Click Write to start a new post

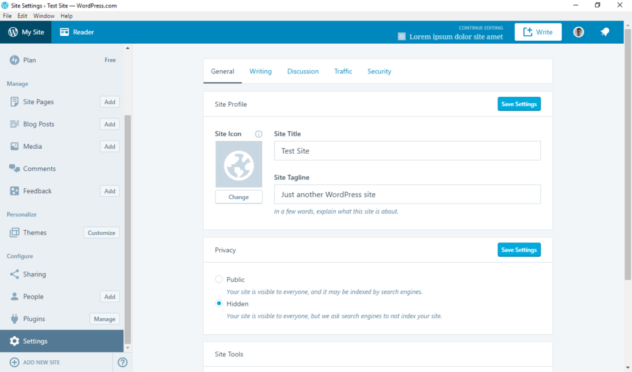pos(538,31)
